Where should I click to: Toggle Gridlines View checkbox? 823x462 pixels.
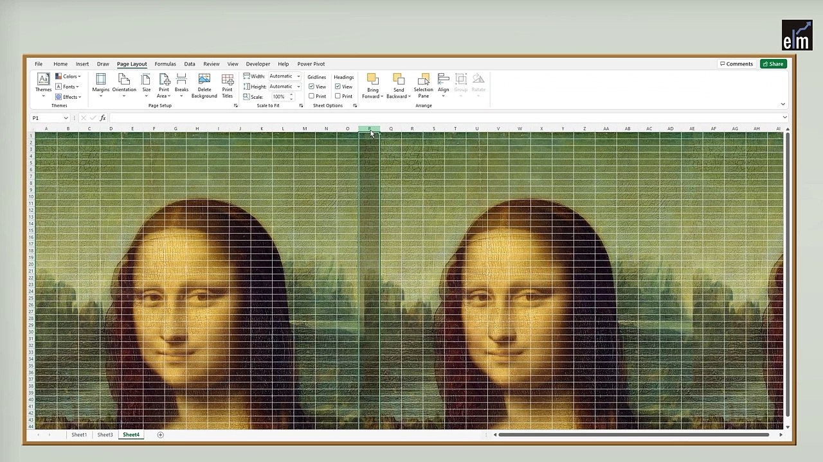tap(311, 87)
